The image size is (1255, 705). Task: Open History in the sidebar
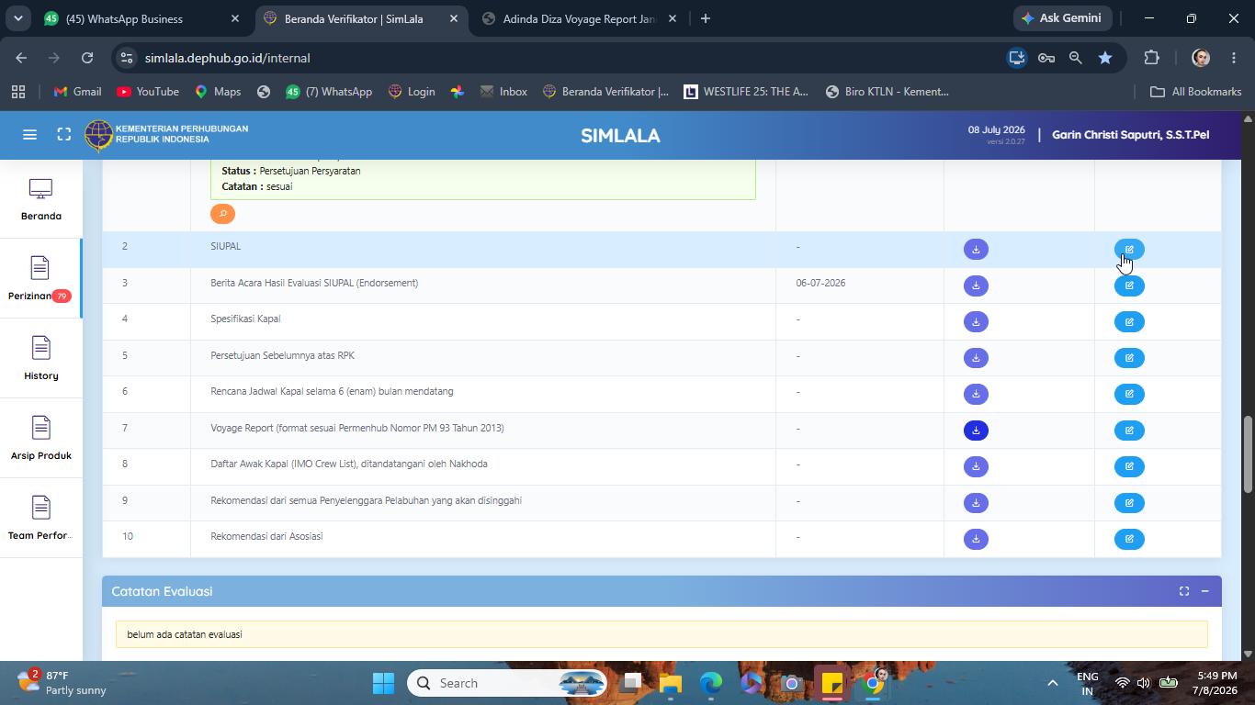click(40, 358)
